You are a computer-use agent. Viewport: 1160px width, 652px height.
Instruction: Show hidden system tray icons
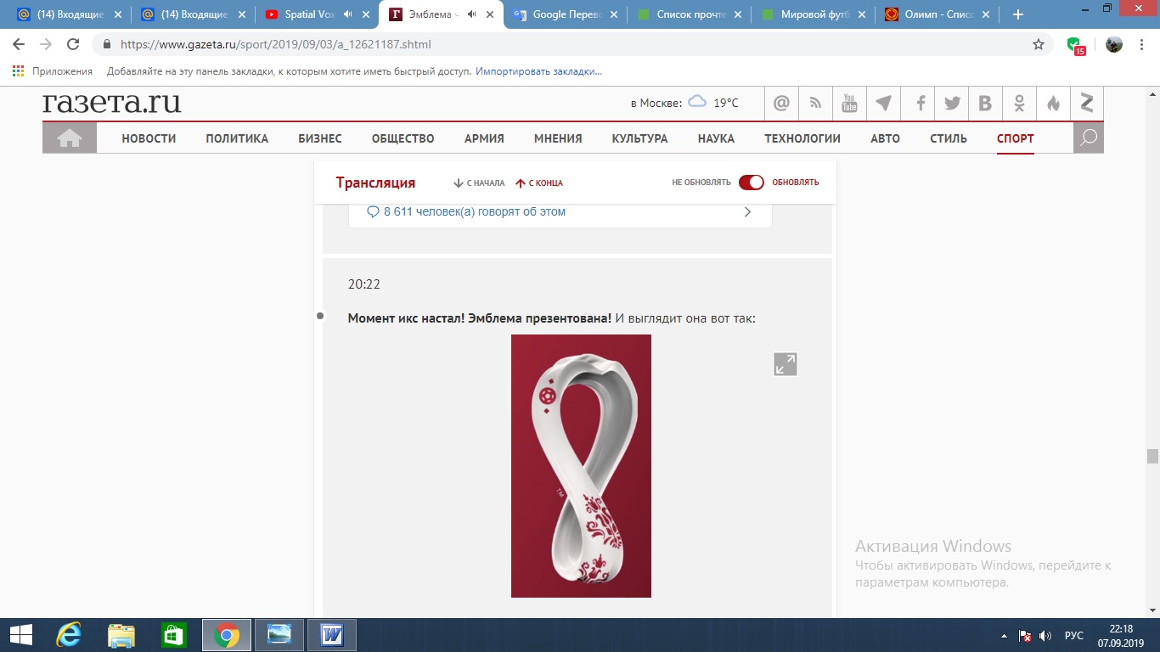click(1005, 635)
